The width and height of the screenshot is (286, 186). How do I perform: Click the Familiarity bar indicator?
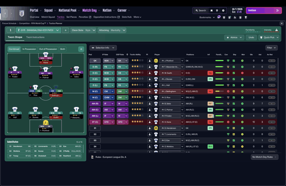coord(253,30)
